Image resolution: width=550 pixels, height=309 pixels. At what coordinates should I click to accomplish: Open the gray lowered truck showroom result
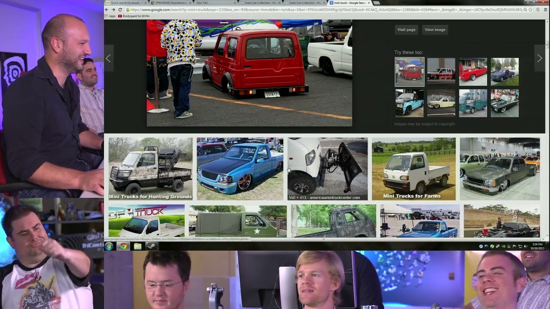(500, 169)
